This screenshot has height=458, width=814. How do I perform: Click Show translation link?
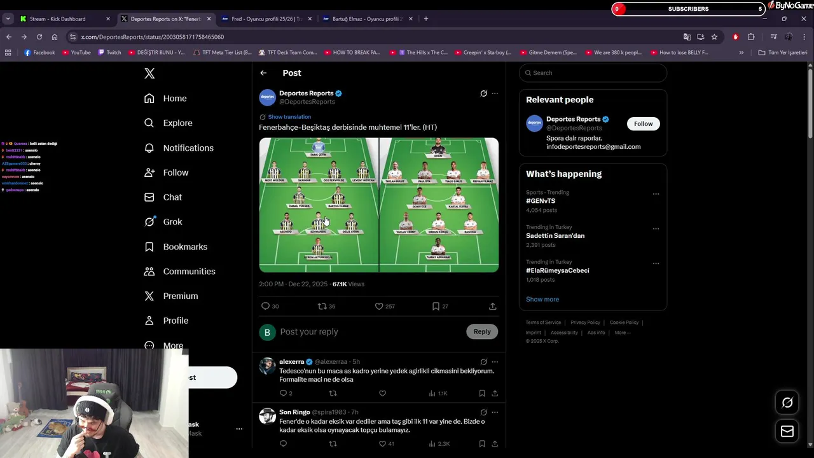pyautogui.click(x=289, y=117)
